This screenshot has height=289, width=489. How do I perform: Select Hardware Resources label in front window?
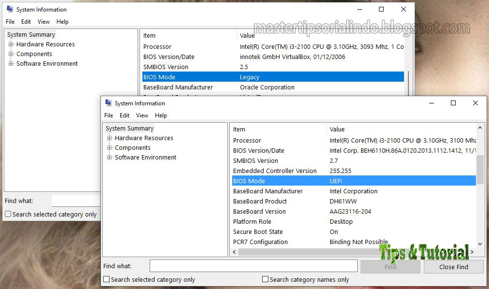(144, 138)
